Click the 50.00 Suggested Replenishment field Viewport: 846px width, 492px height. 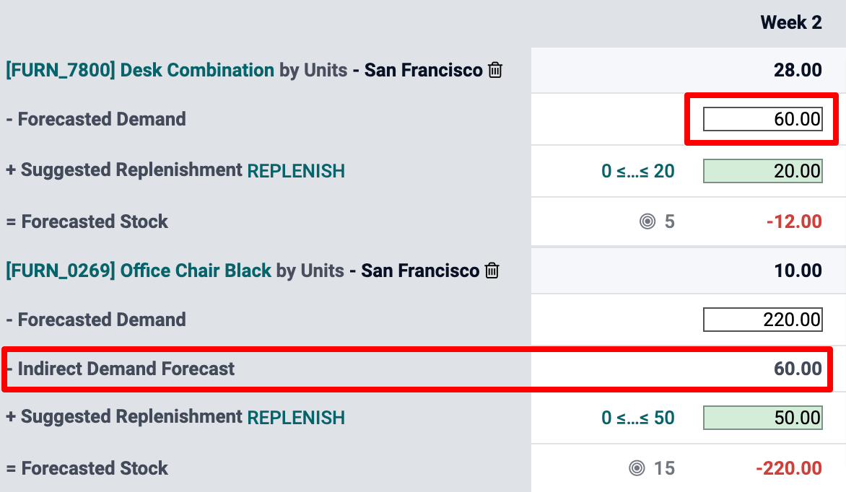[762, 418]
